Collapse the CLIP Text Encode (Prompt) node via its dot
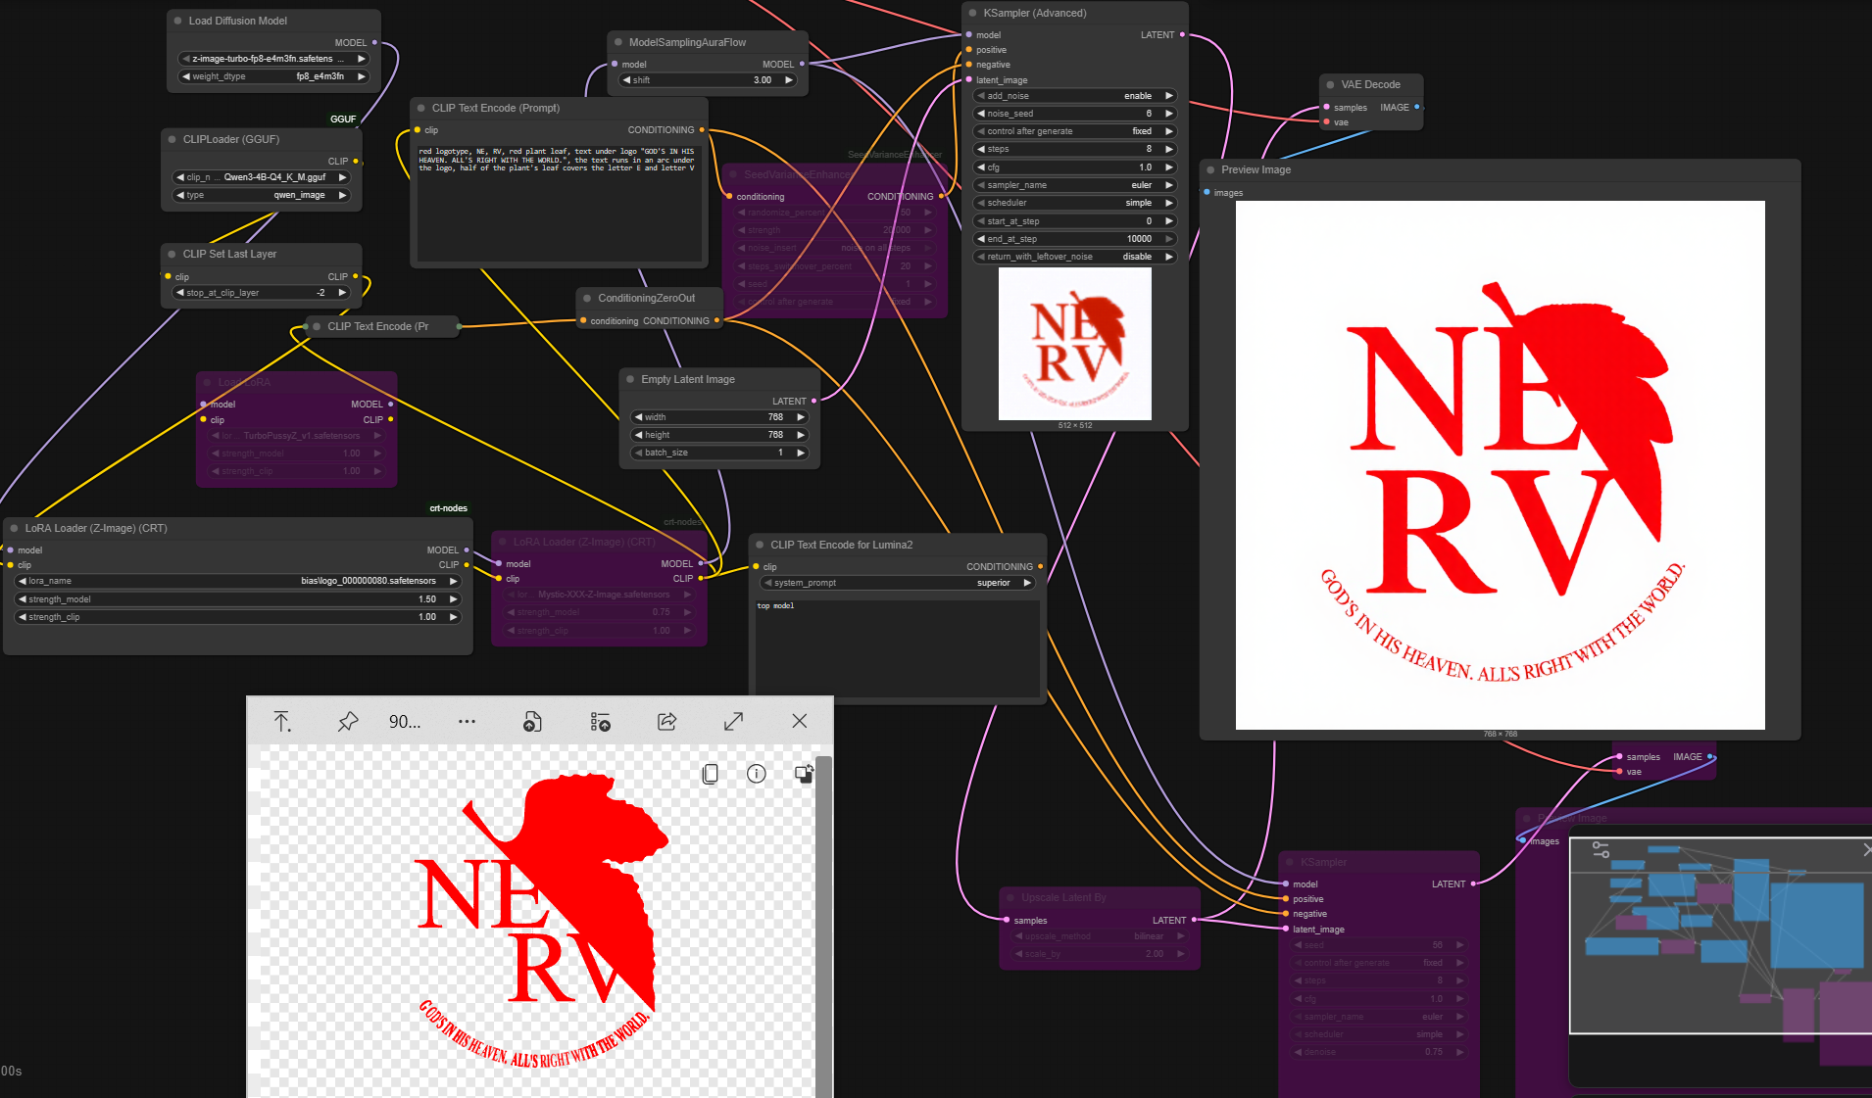The height and width of the screenshot is (1098, 1872). point(421,108)
